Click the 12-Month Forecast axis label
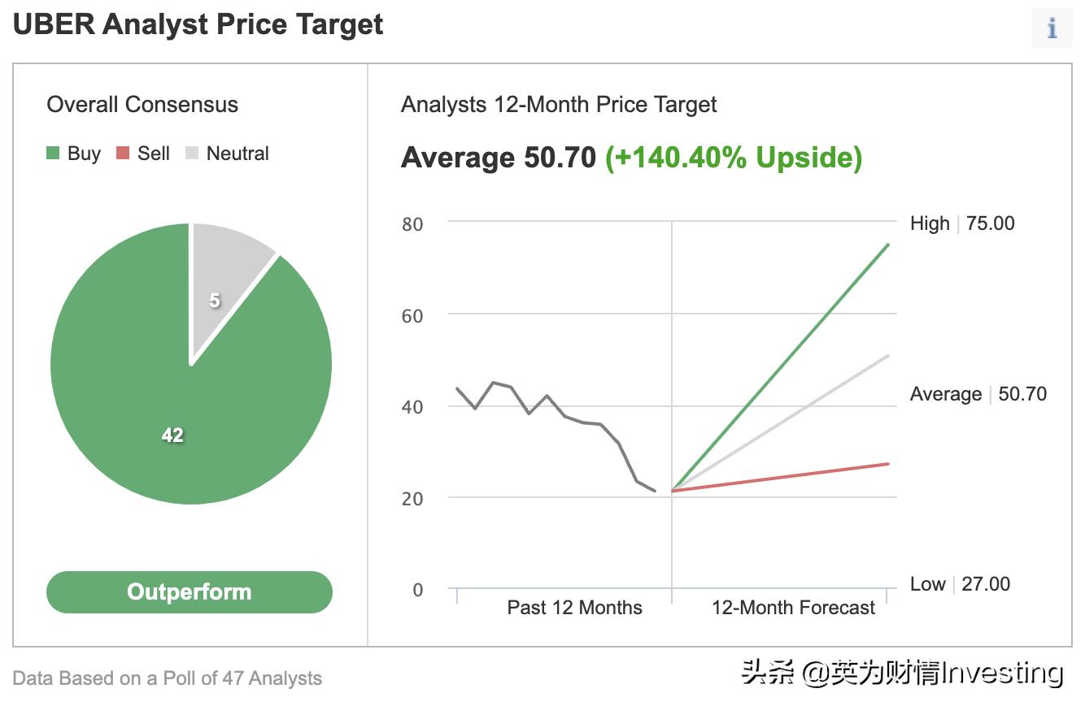 click(x=793, y=608)
